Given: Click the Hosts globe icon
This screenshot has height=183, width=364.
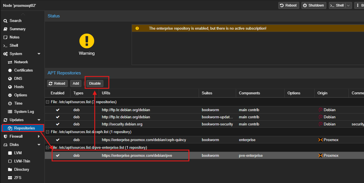Looking at the screenshot, I should [10, 87].
